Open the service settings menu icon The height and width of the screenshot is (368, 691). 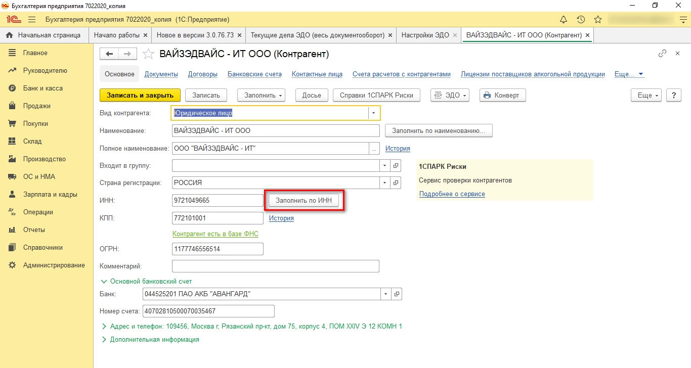pos(683,20)
